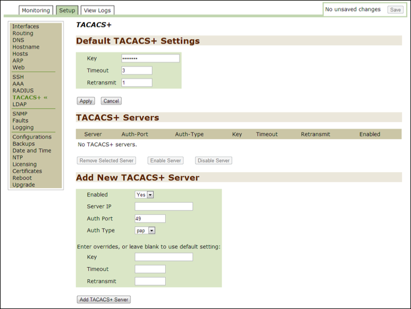The width and height of the screenshot is (411, 309).
Task: Expand the Auth Type pap dropdown
Action: pos(145,231)
